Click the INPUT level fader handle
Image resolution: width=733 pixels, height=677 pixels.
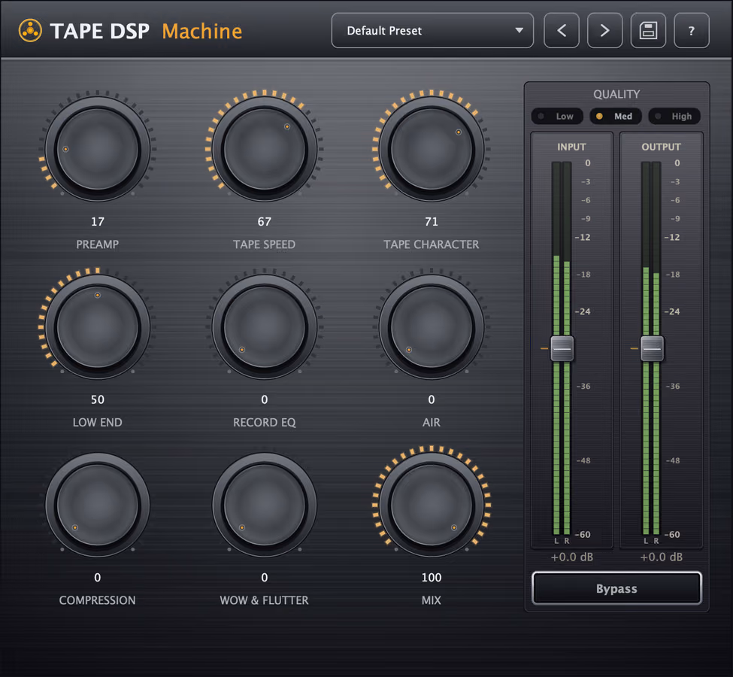tap(562, 348)
